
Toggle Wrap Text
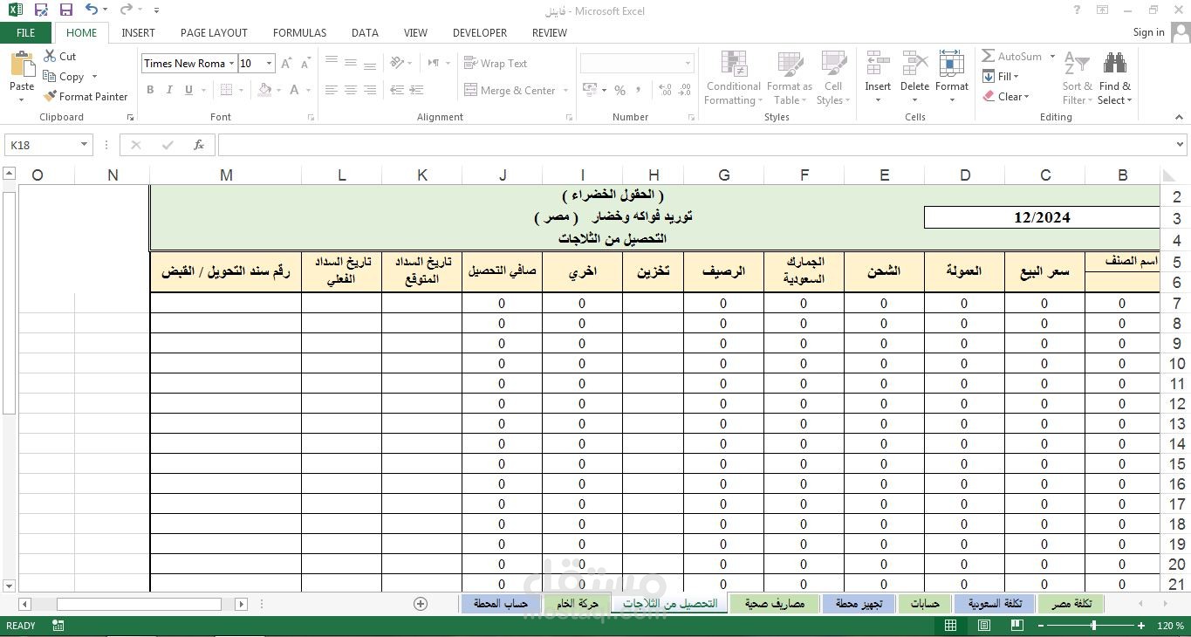pyautogui.click(x=496, y=63)
